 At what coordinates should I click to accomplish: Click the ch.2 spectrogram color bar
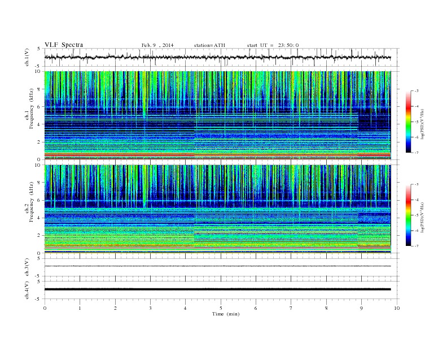click(x=408, y=215)
